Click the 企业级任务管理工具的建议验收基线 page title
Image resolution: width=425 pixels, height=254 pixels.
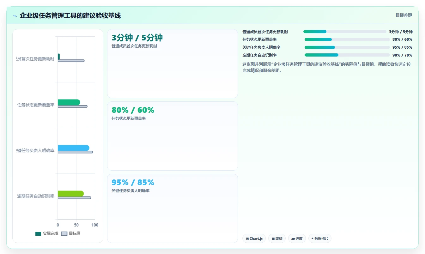click(70, 15)
